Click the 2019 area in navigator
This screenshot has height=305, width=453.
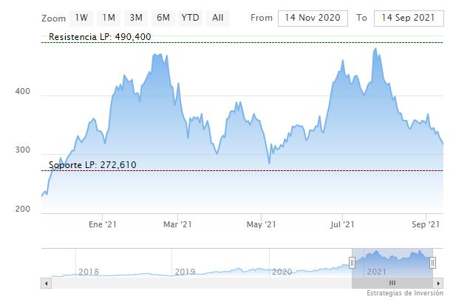pos(185,271)
